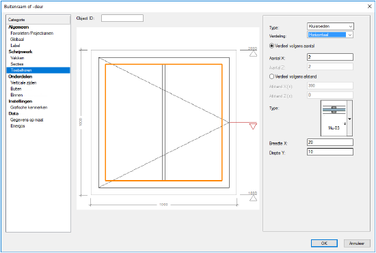Screen dimensions: 376x253
Task: Click the vertical glazing bar in preview
Action: point(164,122)
